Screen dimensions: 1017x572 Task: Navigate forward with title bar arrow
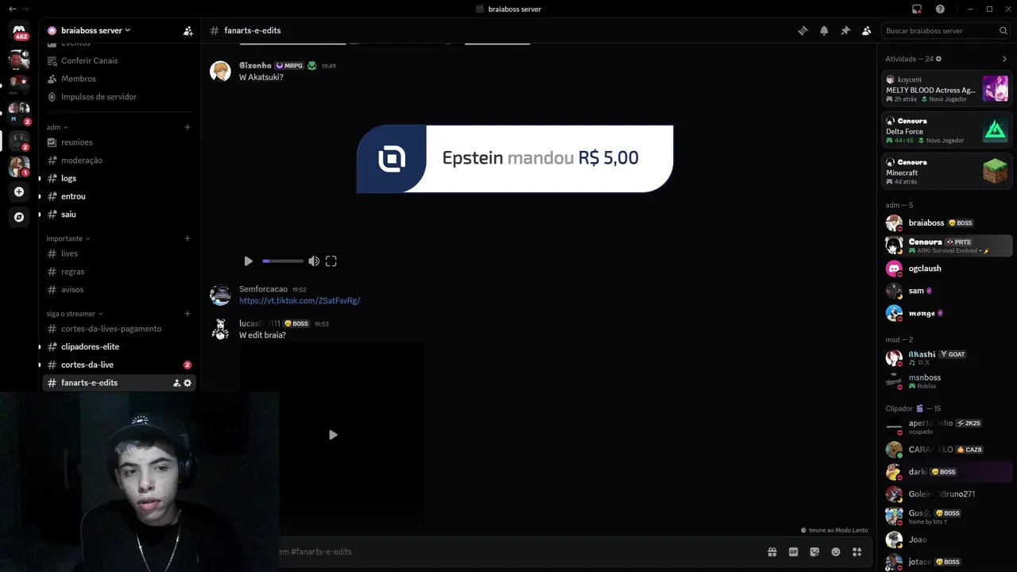(25, 9)
